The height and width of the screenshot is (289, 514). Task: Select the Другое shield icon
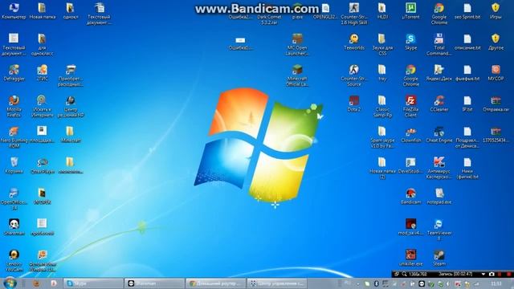pyautogui.click(x=496, y=42)
